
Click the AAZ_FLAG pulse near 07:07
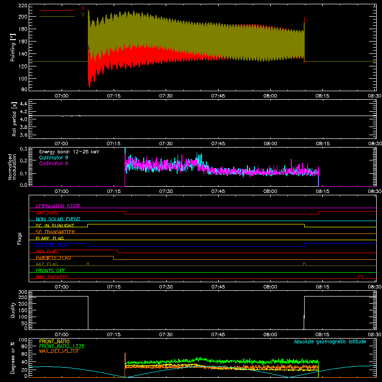pyautogui.click(x=88, y=265)
